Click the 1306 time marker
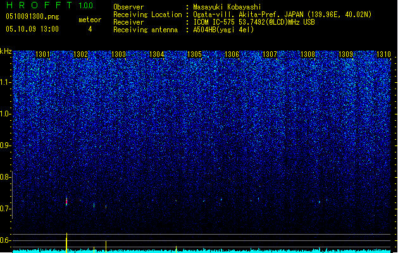Image resolution: width=398 pixels, height=253 pixels. (x=232, y=54)
